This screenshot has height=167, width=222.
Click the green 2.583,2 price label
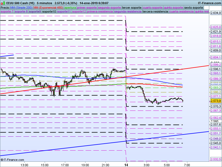216,88
